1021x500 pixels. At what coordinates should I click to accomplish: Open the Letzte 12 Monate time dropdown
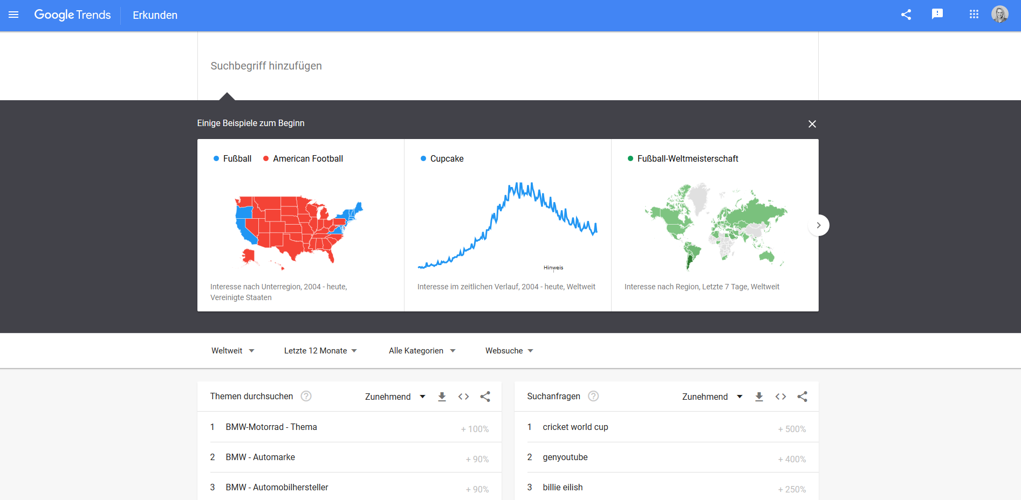tap(320, 351)
